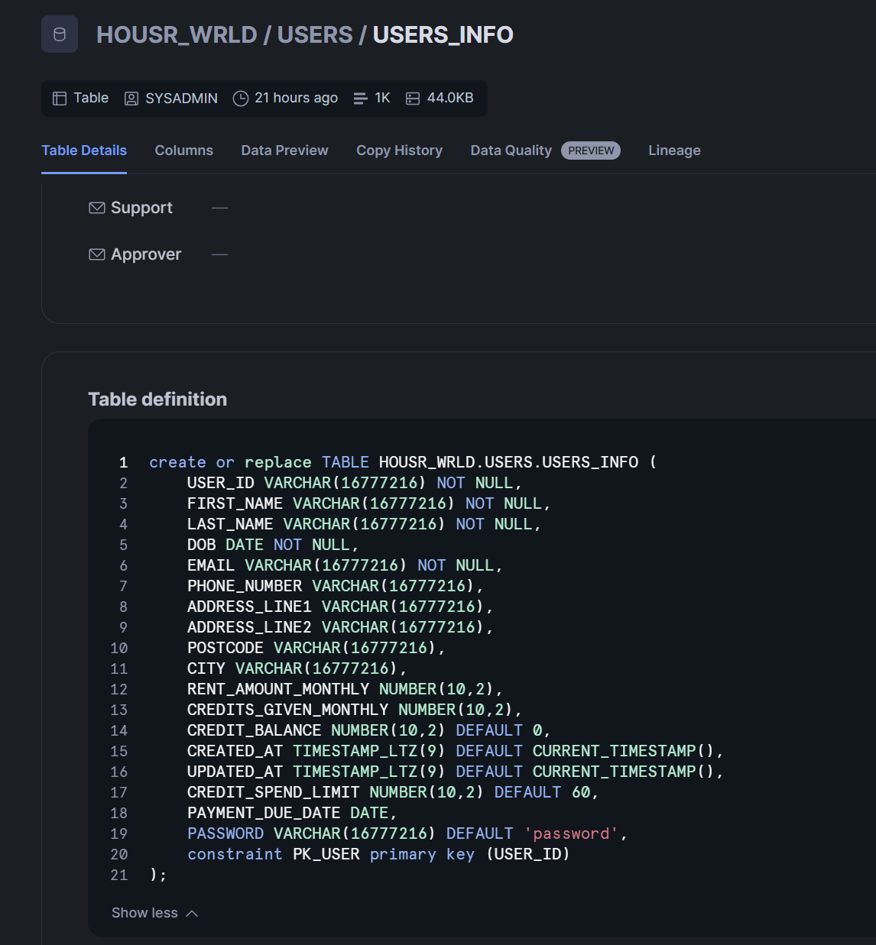Click the CREATED_AT timestamp line
876x945 pixels.
(x=456, y=751)
